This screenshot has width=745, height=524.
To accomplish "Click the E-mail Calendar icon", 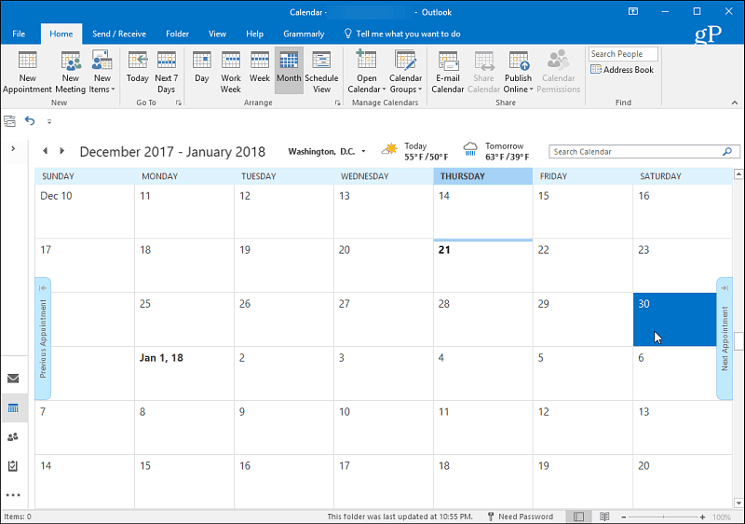I will 448,72.
